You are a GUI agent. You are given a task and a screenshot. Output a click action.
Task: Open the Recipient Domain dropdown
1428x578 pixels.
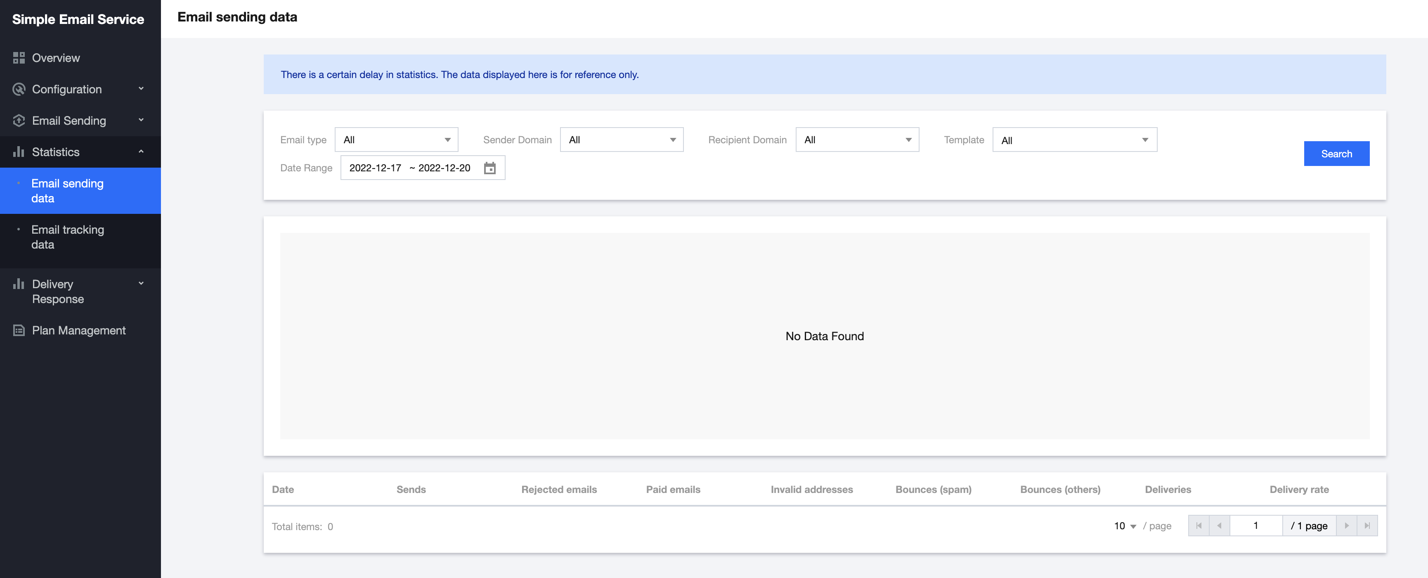point(857,140)
